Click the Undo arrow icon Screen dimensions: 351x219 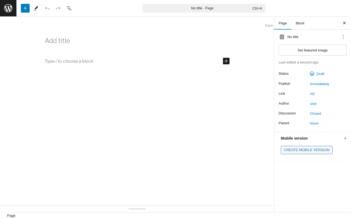tap(47, 8)
